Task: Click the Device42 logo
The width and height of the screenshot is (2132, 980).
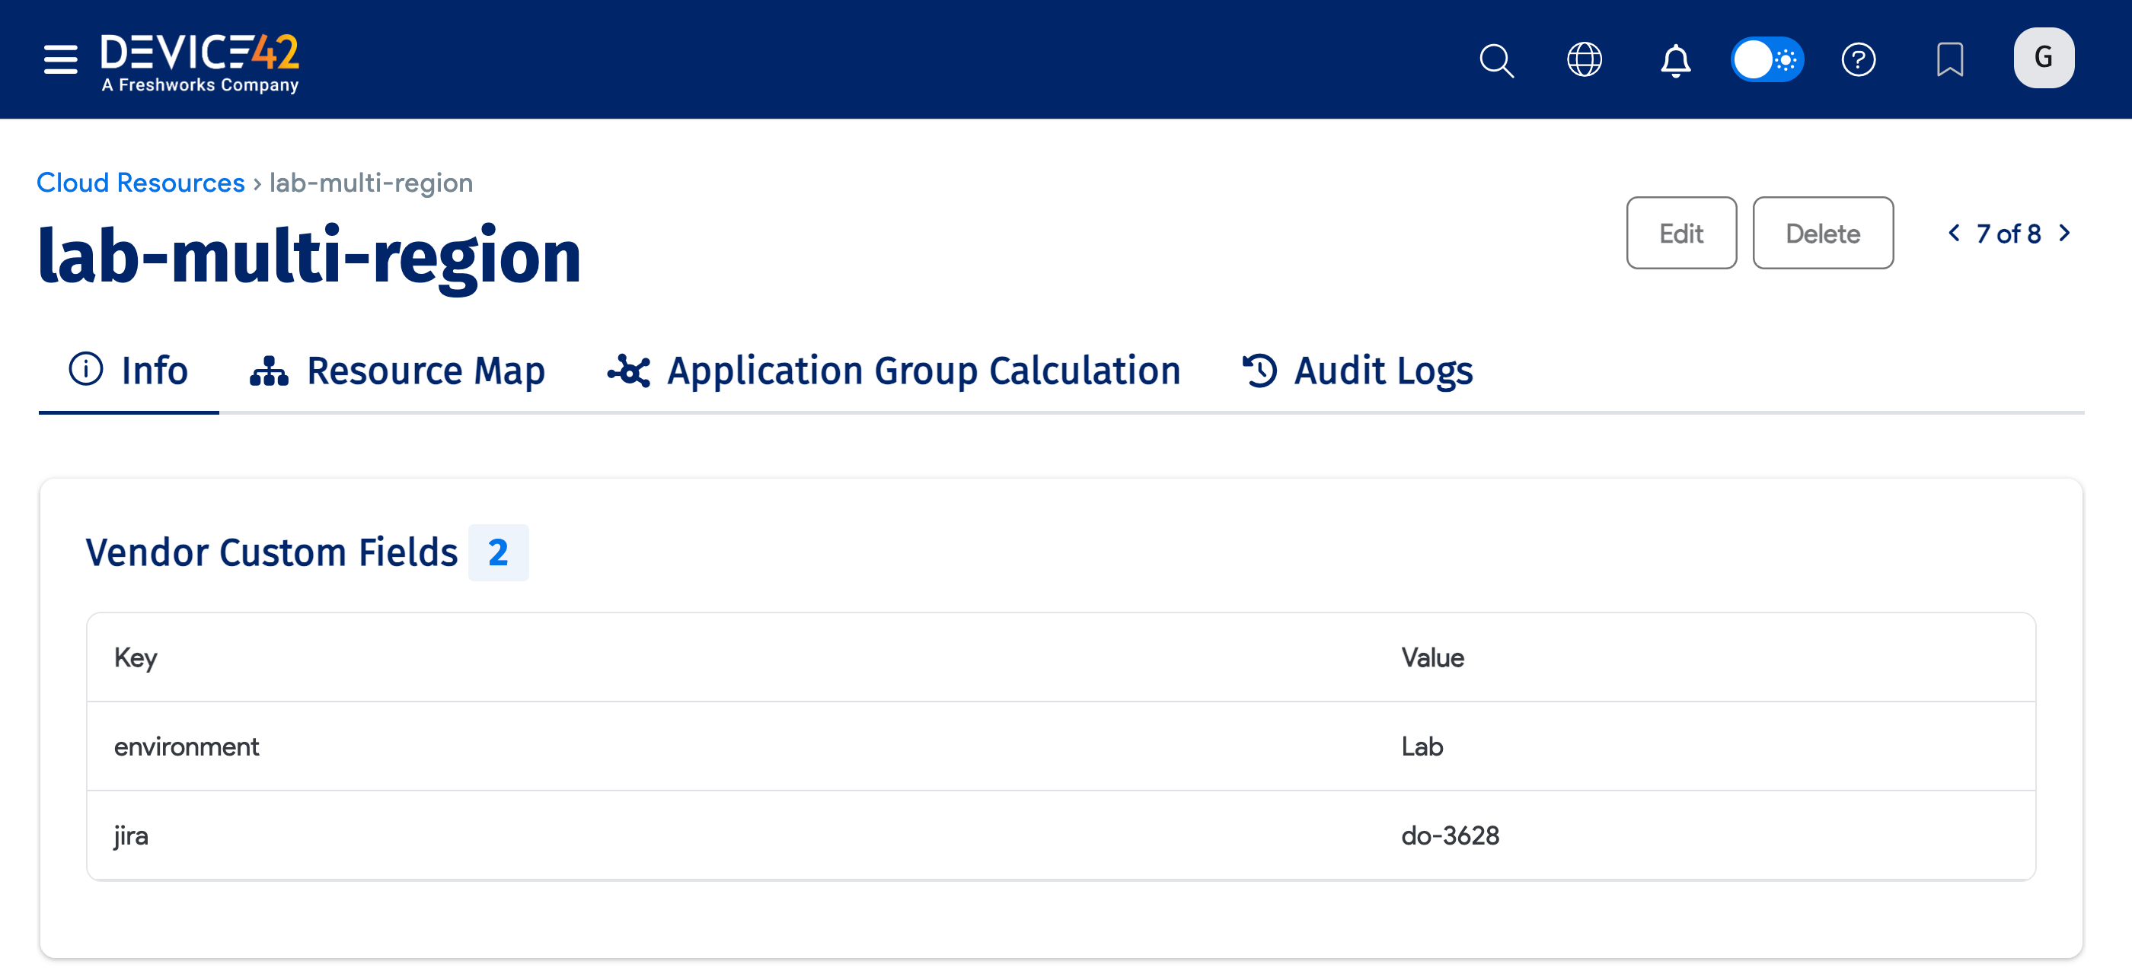Action: click(199, 62)
